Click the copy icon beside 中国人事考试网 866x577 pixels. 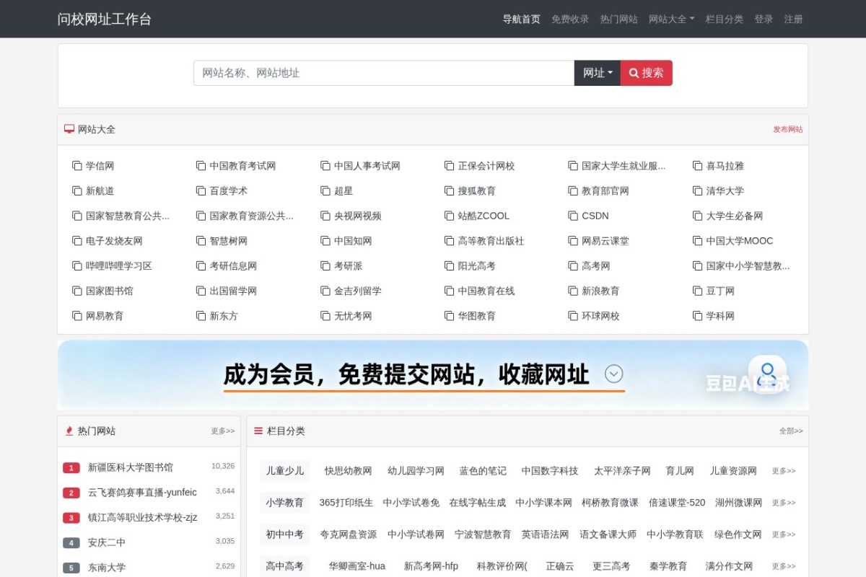325,166
